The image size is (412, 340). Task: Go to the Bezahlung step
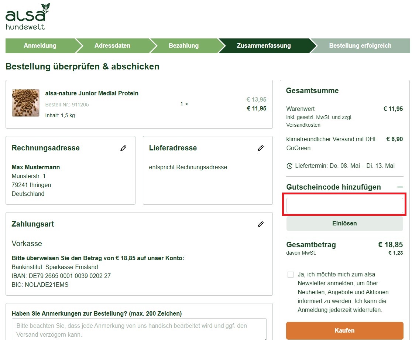click(184, 46)
